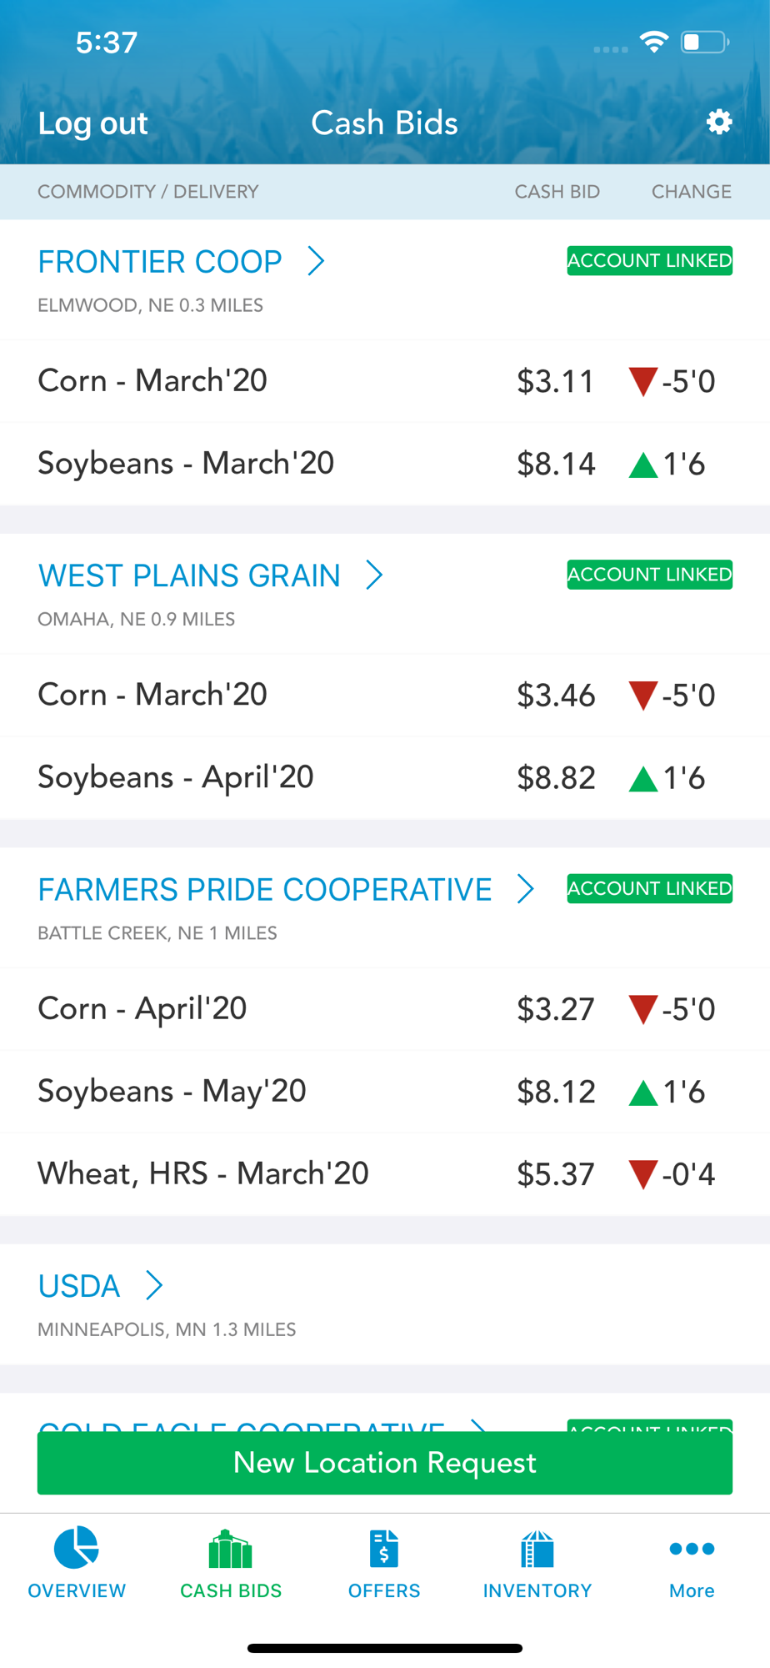This screenshot has height=1668, width=770.
Task: Click the New Location Request button
Action: [385, 1463]
